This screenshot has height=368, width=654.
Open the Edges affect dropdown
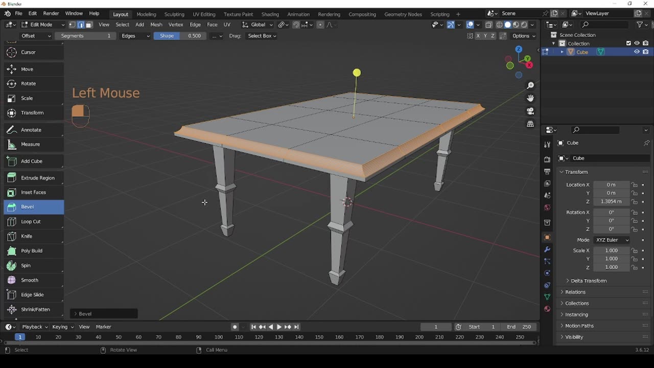135,36
